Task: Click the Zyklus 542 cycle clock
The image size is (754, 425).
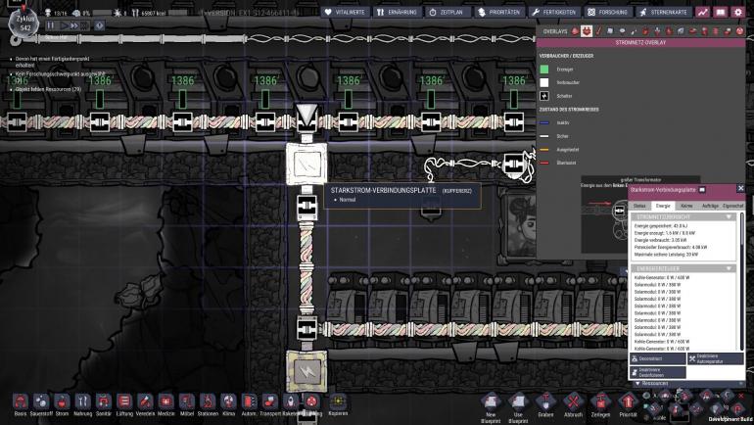Action: click(25, 24)
